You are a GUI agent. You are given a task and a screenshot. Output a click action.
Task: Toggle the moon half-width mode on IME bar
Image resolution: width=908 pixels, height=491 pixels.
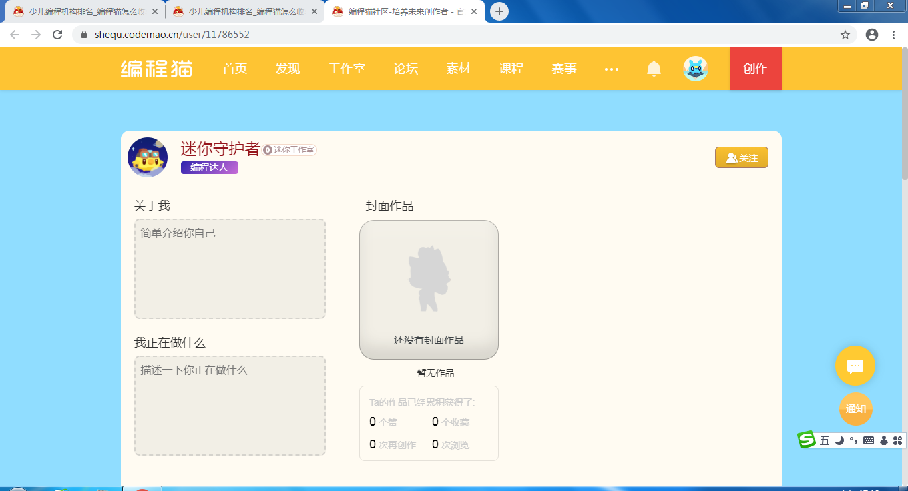[839, 440]
